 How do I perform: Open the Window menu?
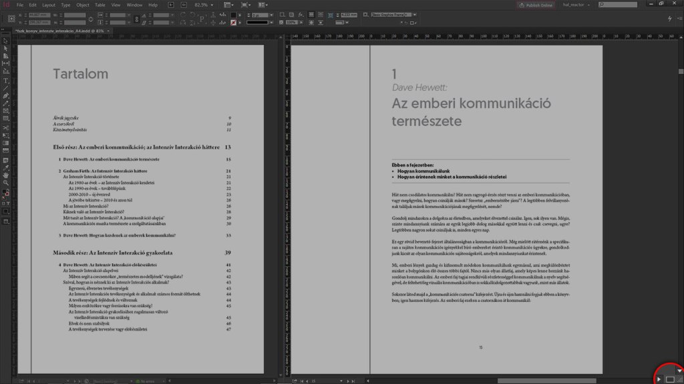pos(134,5)
